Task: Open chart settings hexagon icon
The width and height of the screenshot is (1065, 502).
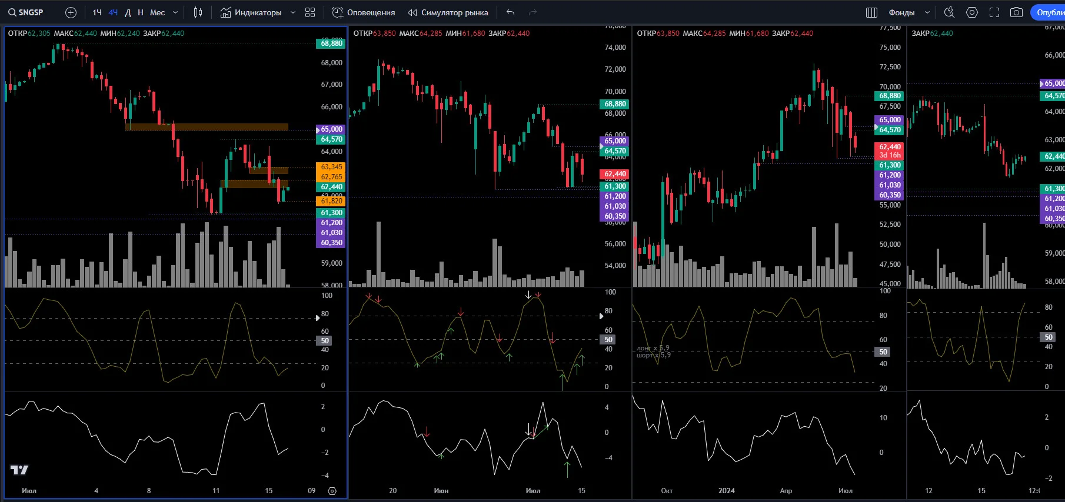Action: [x=972, y=12]
